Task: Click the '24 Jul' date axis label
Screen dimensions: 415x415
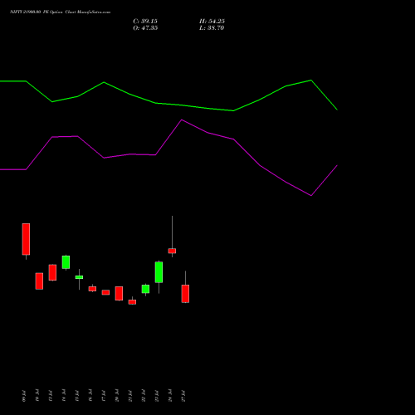Action: [x=170, y=396]
